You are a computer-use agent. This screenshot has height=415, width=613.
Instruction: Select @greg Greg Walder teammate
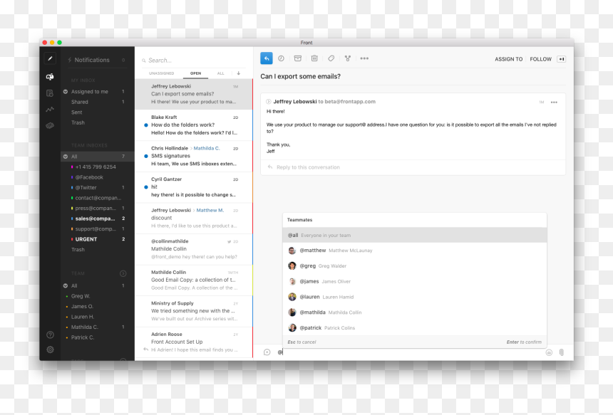(x=414, y=266)
